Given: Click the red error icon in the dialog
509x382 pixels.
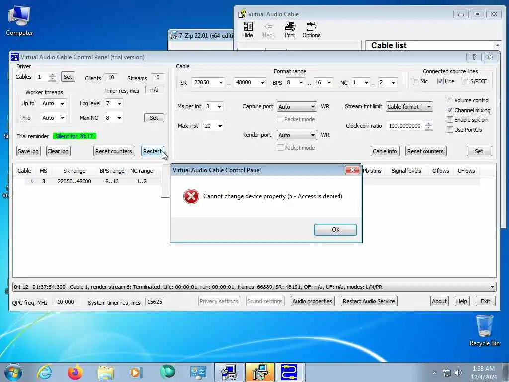Looking at the screenshot, I should pyautogui.click(x=191, y=196).
